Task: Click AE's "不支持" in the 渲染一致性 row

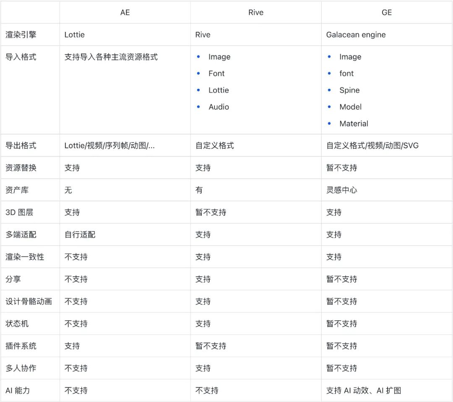Action: [76, 257]
